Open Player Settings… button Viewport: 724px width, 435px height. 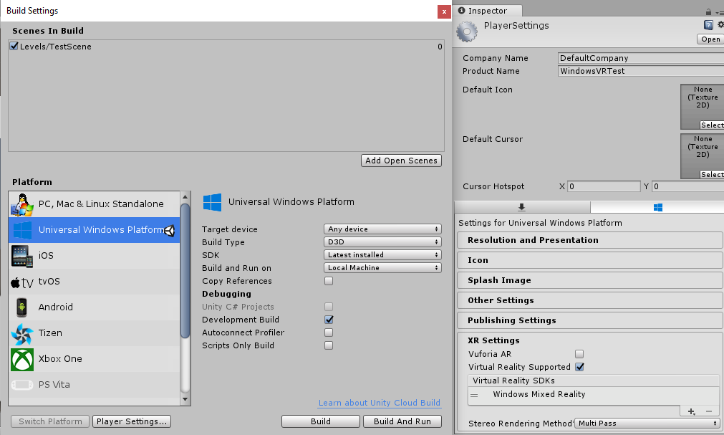point(132,421)
